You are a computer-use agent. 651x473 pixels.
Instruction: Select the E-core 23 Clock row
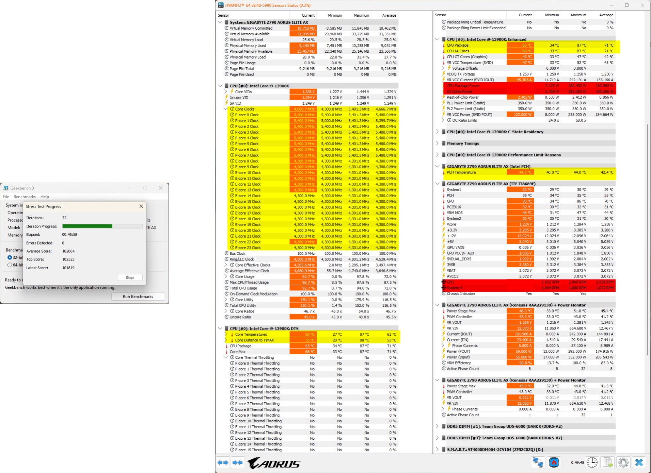[x=313, y=248]
